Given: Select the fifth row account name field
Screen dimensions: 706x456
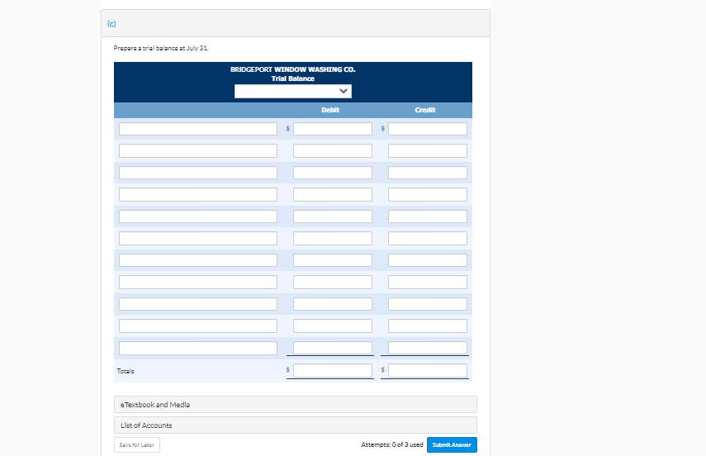Looking at the screenshot, I should click(x=198, y=216).
